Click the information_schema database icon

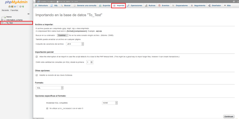pyautogui.click(x=4, y=20)
